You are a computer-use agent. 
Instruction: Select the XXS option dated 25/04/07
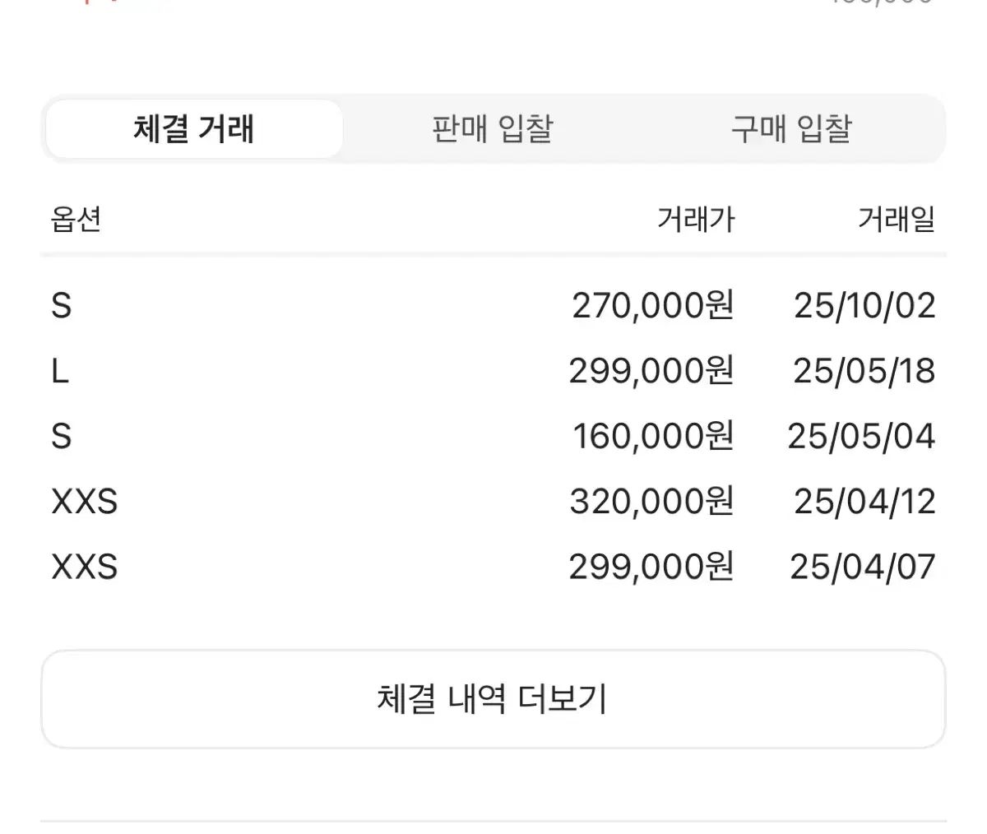[x=85, y=568]
